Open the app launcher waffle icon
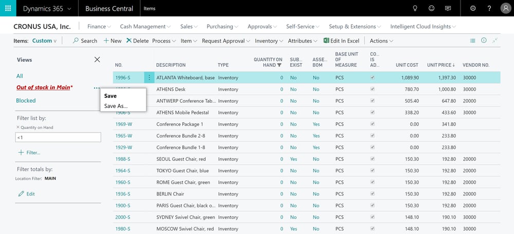514x234 pixels. tap(8, 8)
